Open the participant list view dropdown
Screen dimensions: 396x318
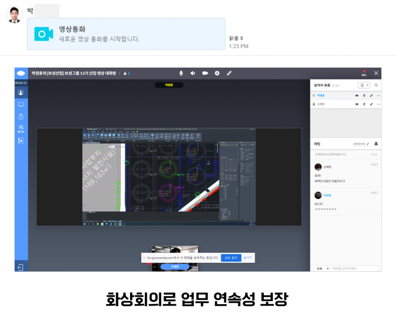[364, 85]
